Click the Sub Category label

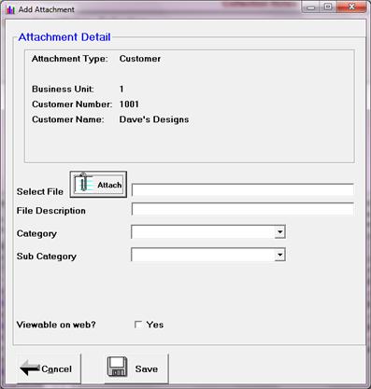47,257
